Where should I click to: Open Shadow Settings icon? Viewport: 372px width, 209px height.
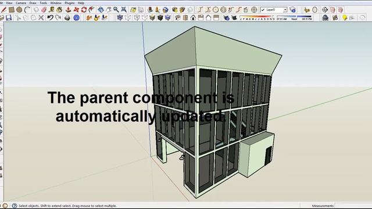(226, 18)
